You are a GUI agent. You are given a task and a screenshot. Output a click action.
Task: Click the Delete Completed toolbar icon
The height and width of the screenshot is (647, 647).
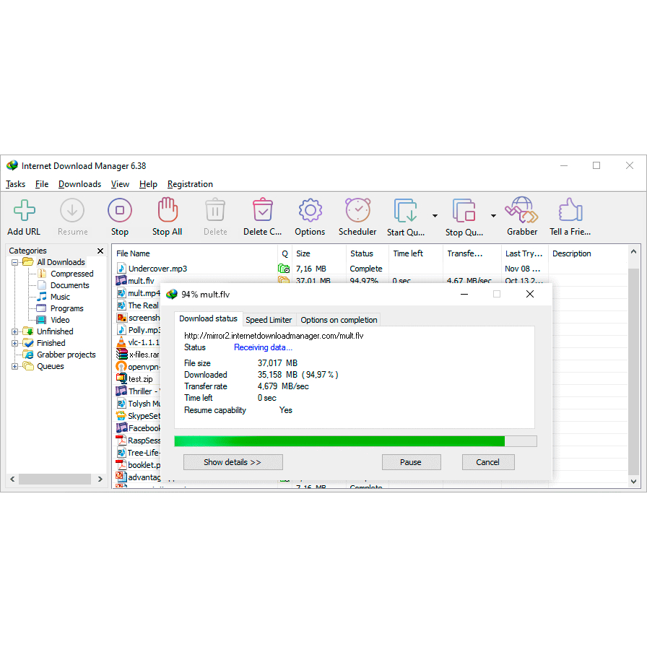[x=262, y=209]
